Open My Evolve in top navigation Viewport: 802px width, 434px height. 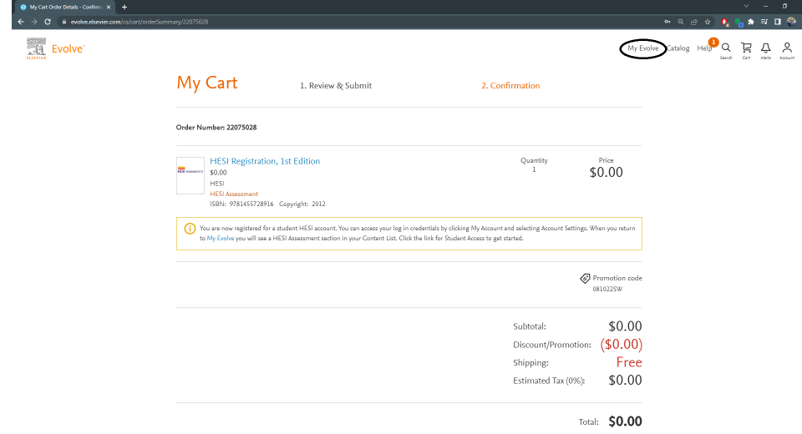[643, 48]
